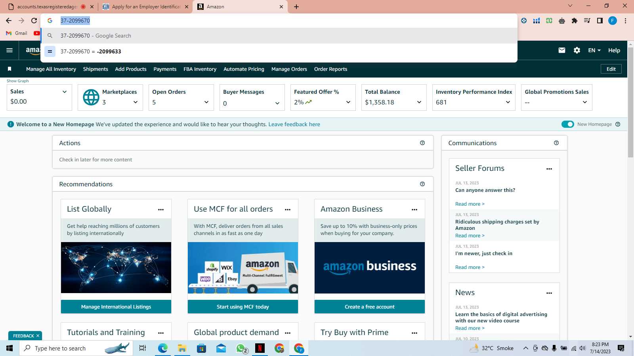The image size is (634, 356).
Task: Click the page vertical scrollbar
Action: point(630,103)
